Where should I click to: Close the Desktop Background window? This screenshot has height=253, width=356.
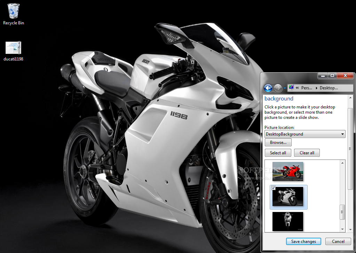[x=345, y=75]
